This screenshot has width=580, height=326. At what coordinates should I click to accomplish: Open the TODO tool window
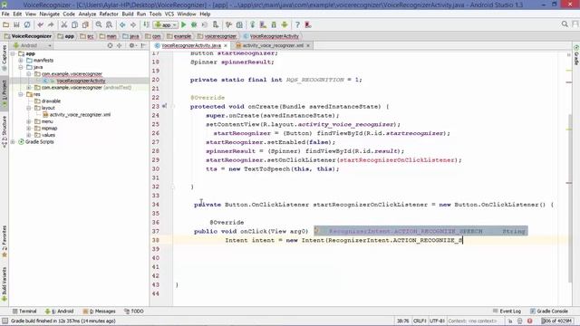[134, 312]
